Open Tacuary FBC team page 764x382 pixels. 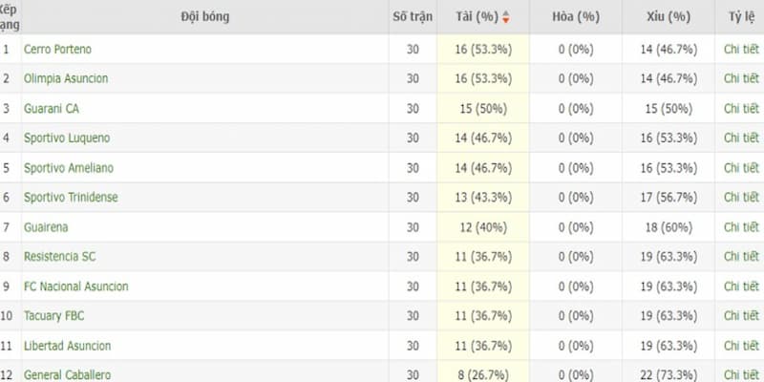(x=55, y=316)
